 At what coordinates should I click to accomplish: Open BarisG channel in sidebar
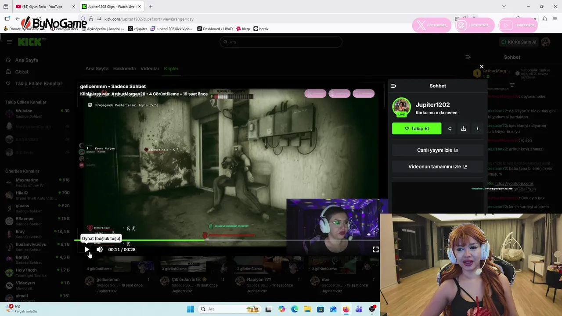(37, 259)
